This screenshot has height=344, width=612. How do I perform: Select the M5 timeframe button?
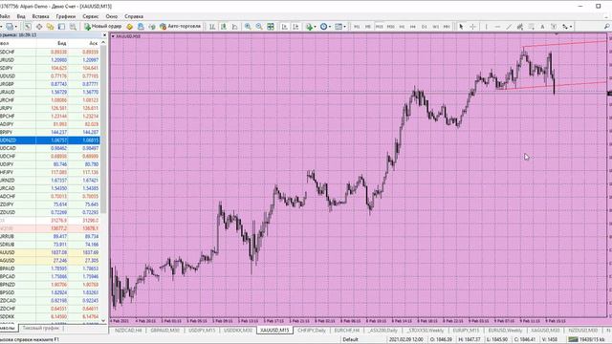(367, 27)
